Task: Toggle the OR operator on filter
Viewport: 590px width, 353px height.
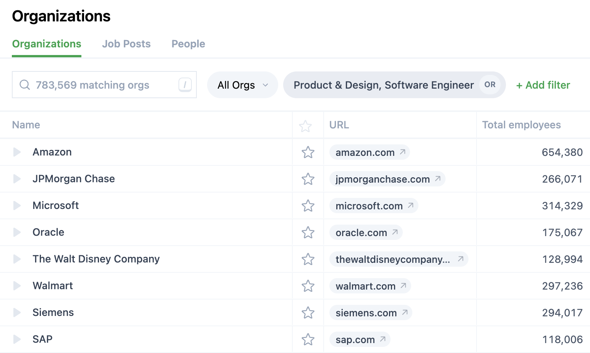Action: pos(490,85)
